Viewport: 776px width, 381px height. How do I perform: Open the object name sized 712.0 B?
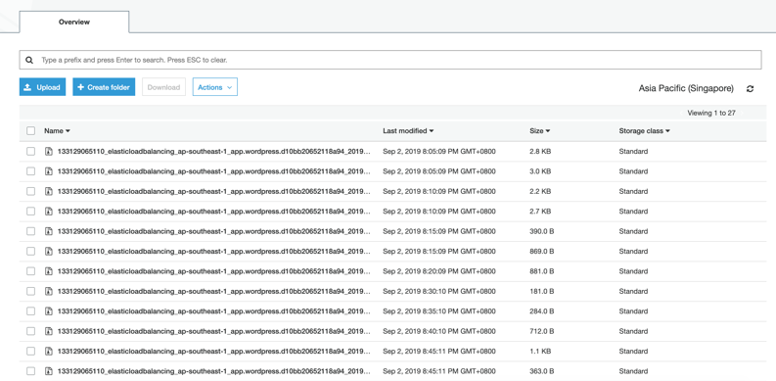(213, 331)
